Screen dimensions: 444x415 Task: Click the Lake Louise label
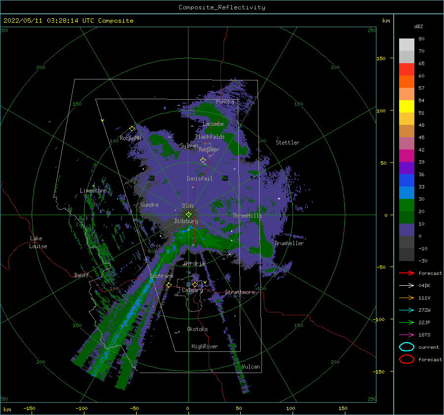coord(38,242)
